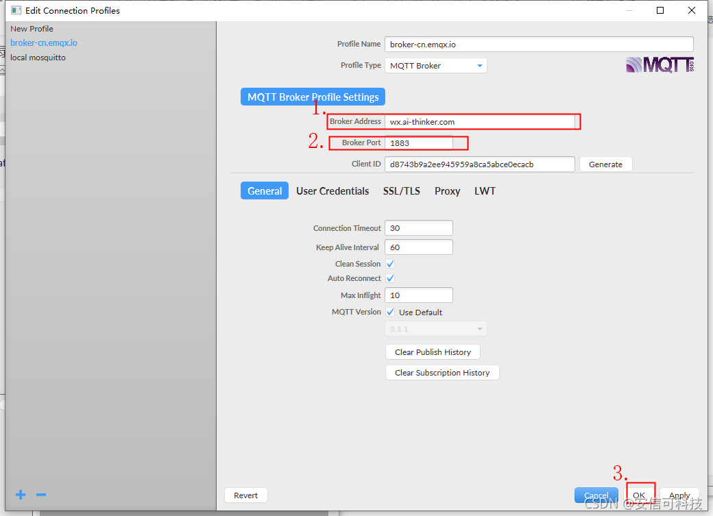Viewport: 713px width, 516px height.
Task: Click the Apply button
Action: click(x=679, y=495)
